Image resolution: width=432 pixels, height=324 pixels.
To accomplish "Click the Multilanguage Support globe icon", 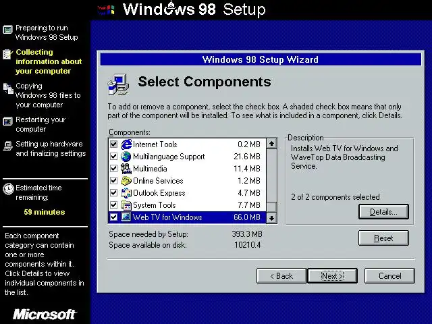I will pyautogui.click(x=126, y=157).
